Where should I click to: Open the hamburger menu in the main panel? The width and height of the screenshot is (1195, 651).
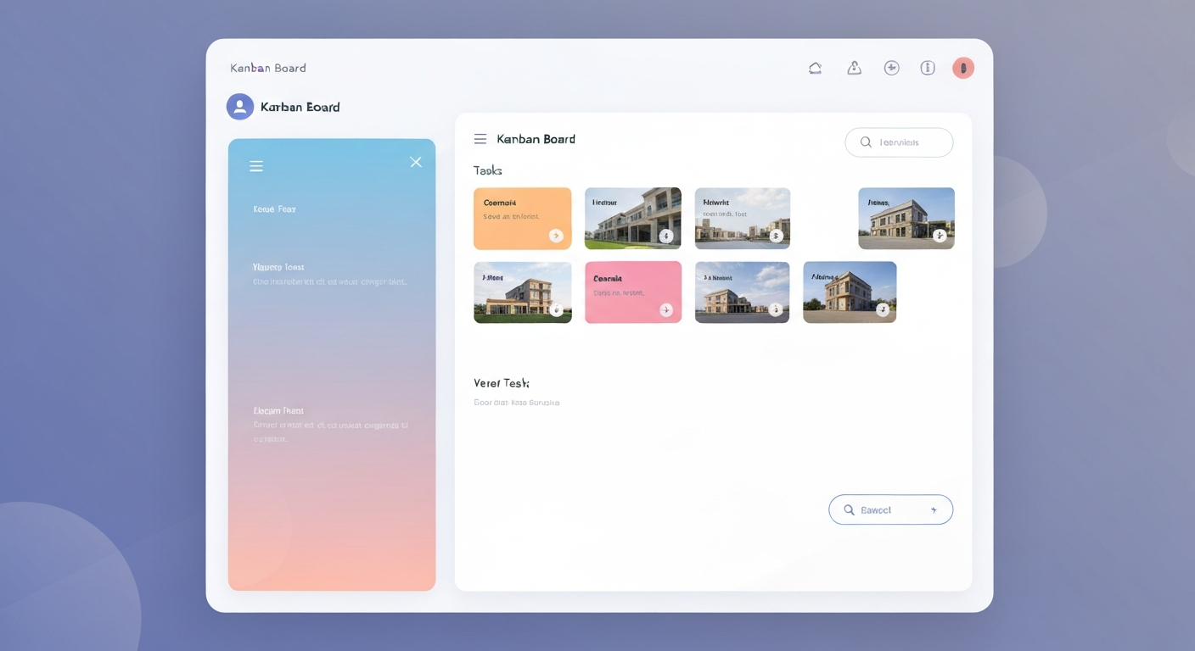(x=480, y=139)
